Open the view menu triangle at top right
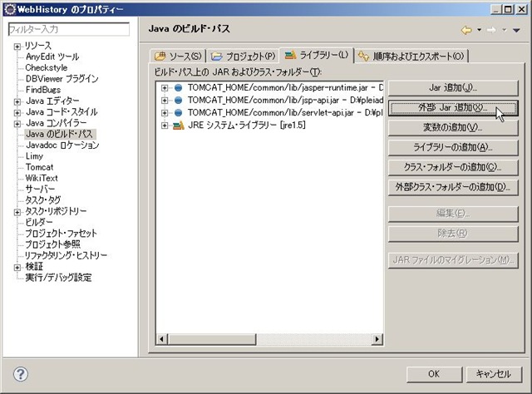 pyautogui.click(x=516, y=31)
